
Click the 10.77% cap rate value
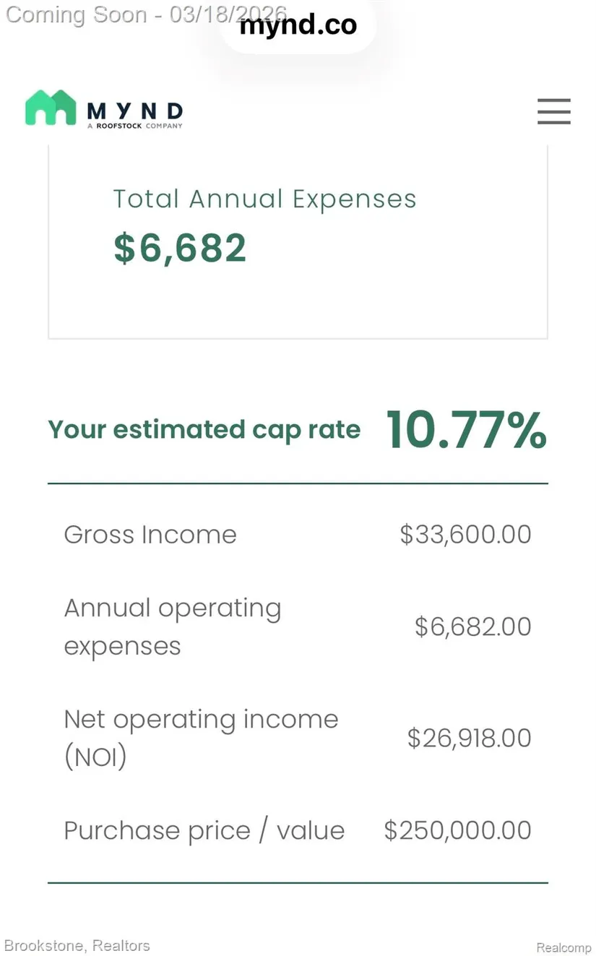[x=466, y=430]
